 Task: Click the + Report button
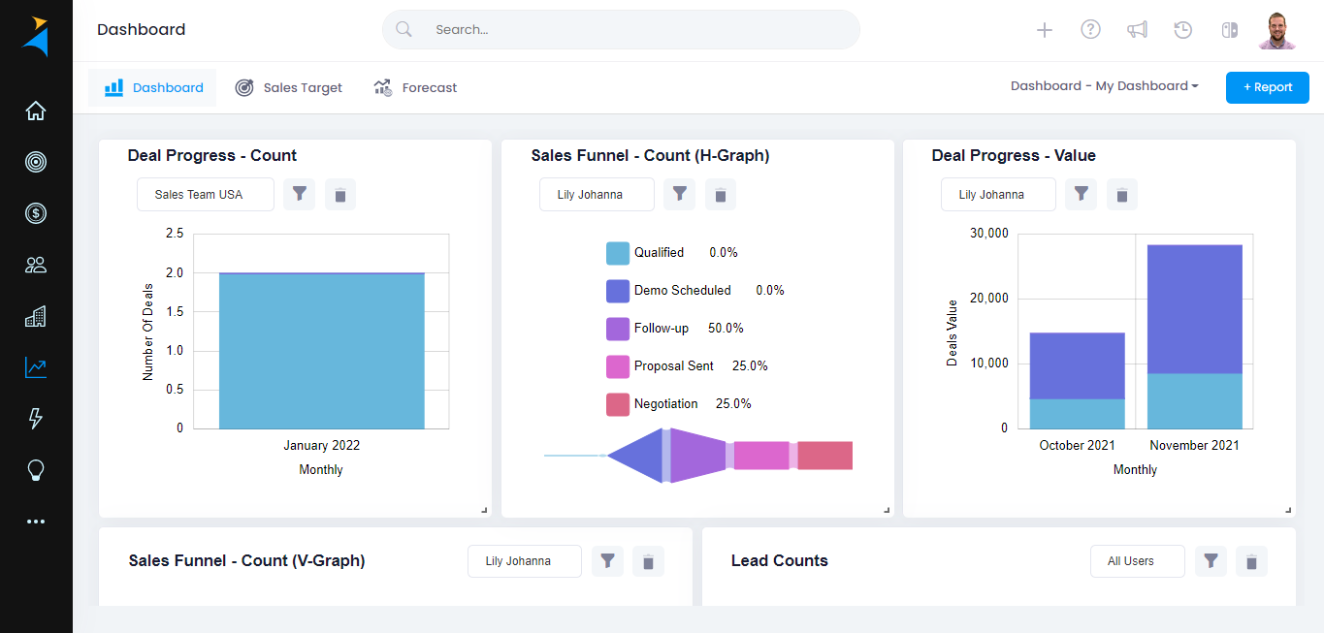click(x=1267, y=87)
